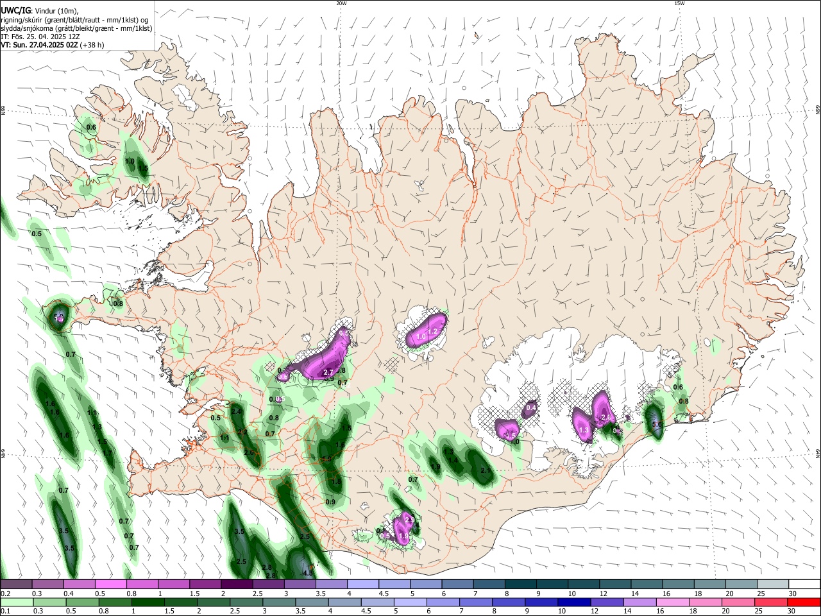The image size is (821, 616).
Task: Click the 4.3 precipitation value near bottom edge
Action: click(308, 574)
